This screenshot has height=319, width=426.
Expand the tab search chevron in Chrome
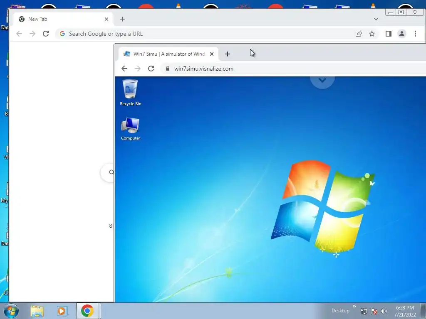click(376, 19)
